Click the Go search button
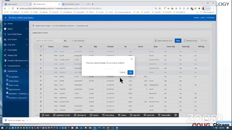Viewport: 232px width, 130px height. 65,41
